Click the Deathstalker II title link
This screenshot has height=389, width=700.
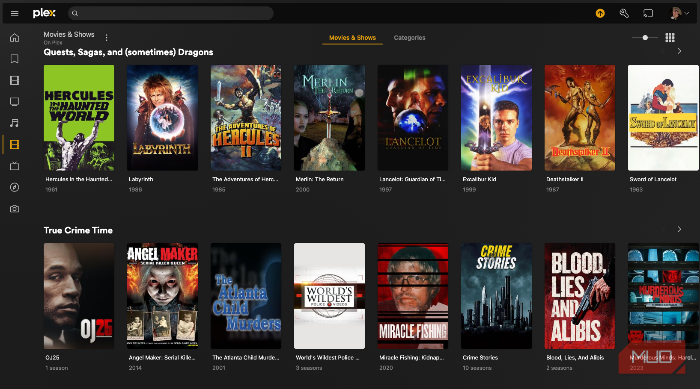pyautogui.click(x=565, y=180)
